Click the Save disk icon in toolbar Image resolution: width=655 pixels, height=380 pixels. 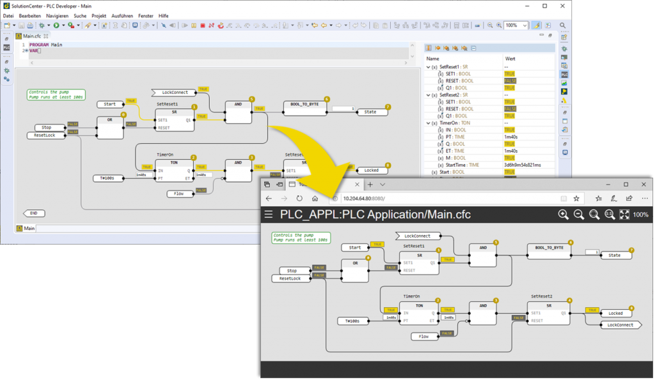(21, 26)
